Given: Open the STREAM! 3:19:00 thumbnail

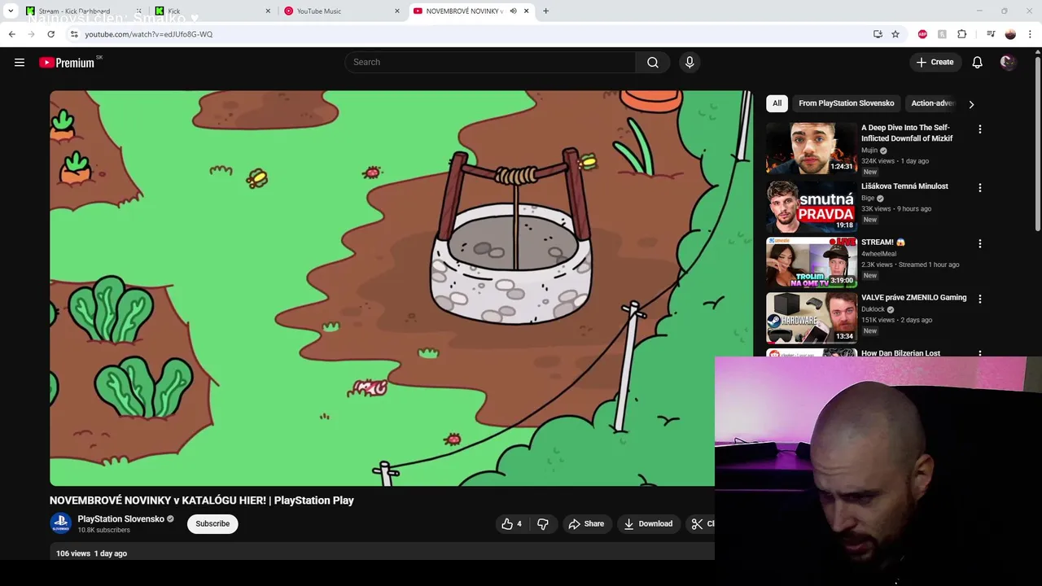Looking at the screenshot, I should click(812, 262).
